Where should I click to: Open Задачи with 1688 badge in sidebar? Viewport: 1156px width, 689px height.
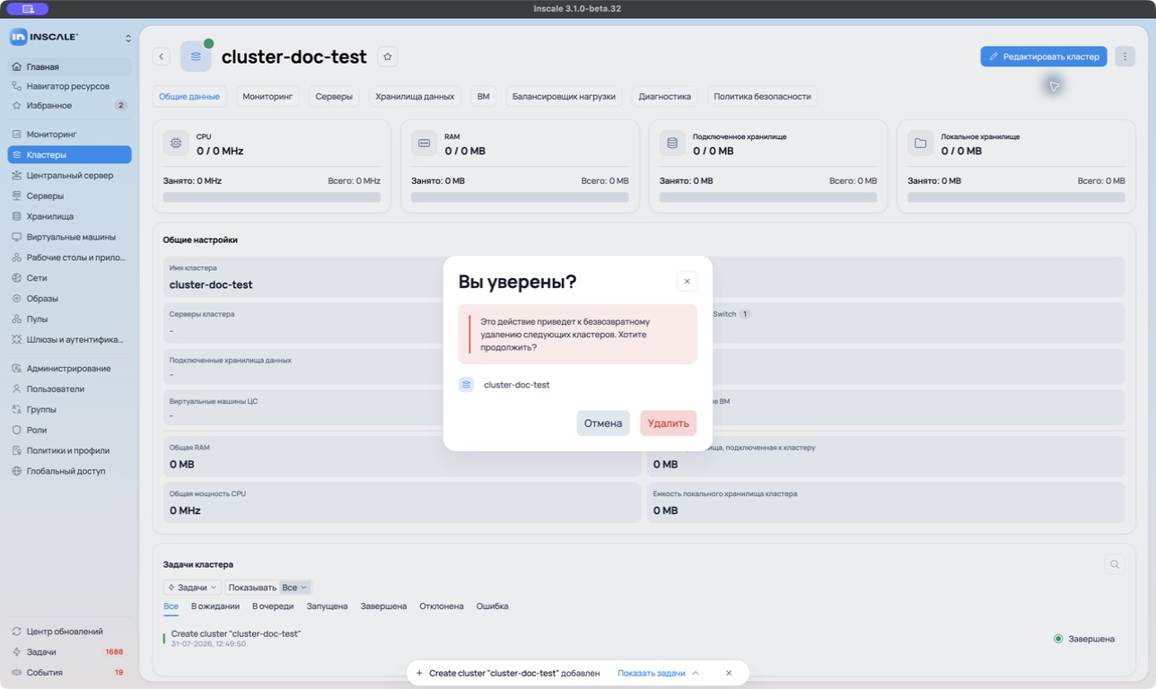click(x=69, y=652)
